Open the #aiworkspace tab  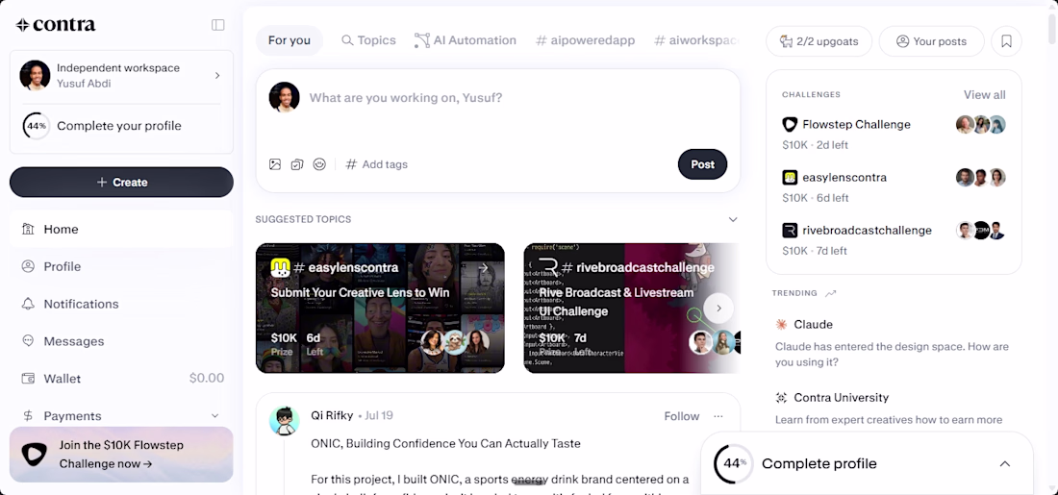coord(696,40)
